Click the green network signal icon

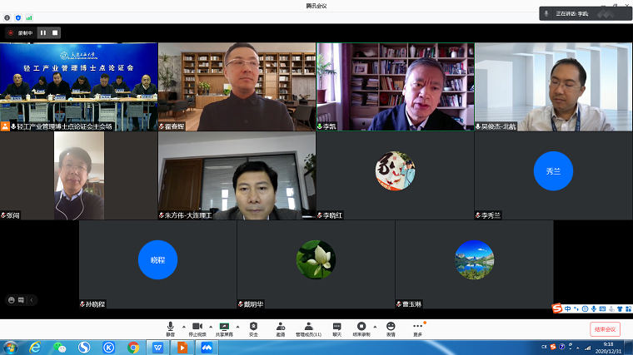(29, 17)
